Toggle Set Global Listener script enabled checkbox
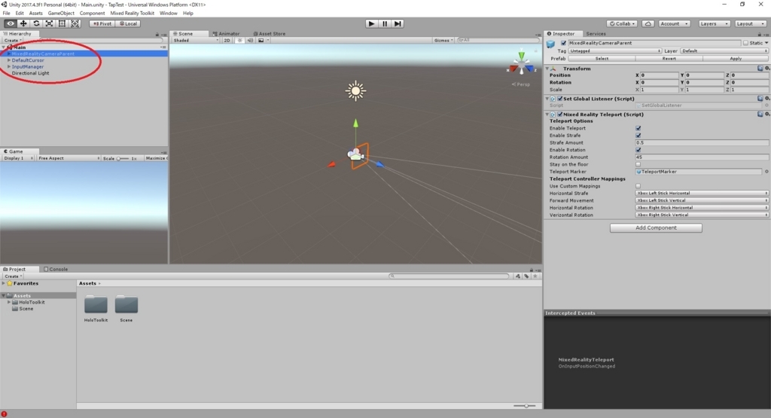771x418 pixels. [560, 99]
